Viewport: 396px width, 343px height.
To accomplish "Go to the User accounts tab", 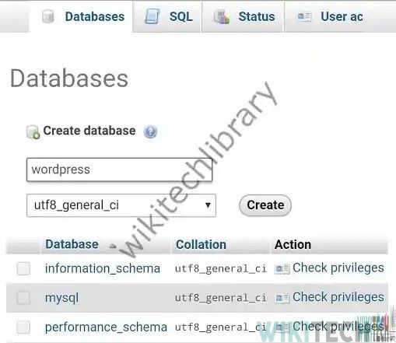I will 340,16.
